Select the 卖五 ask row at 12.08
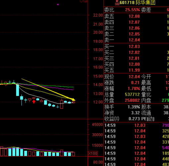The width and height of the screenshot is (169, 166). 137,16
